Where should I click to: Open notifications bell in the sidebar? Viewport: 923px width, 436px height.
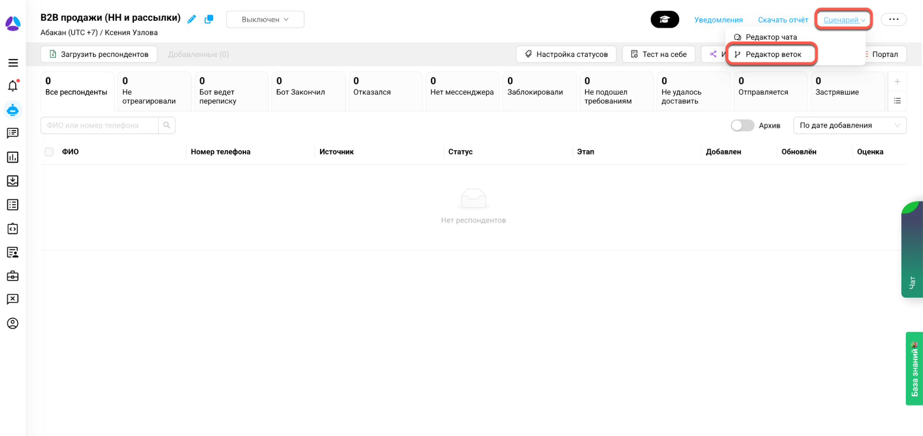tap(13, 86)
